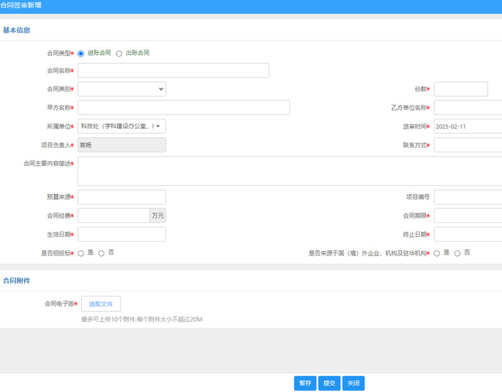Click the 合同主要内容简述 text area
This screenshot has height=392, width=502.
(289, 171)
